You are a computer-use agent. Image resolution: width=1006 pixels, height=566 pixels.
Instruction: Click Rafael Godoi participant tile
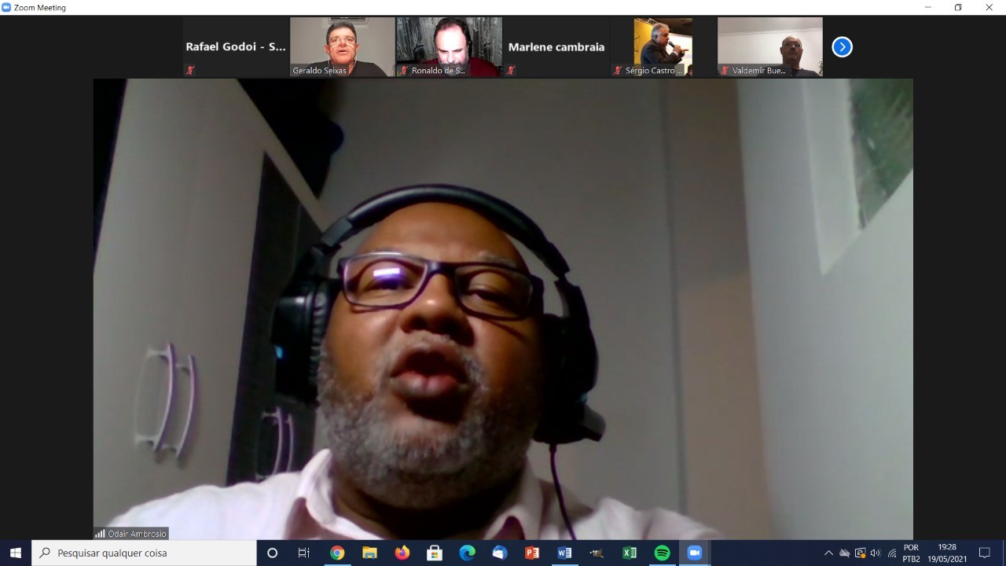(x=236, y=47)
